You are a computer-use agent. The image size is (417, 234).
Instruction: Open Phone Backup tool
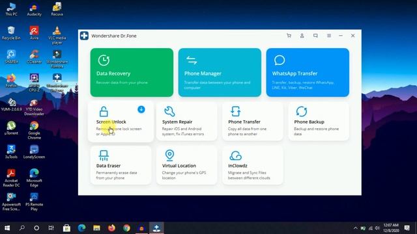coord(319,122)
